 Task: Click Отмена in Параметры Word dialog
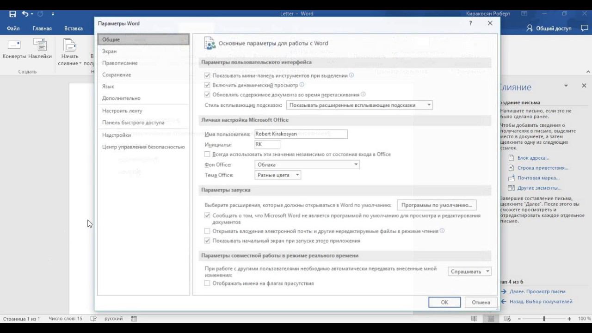(x=481, y=302)
